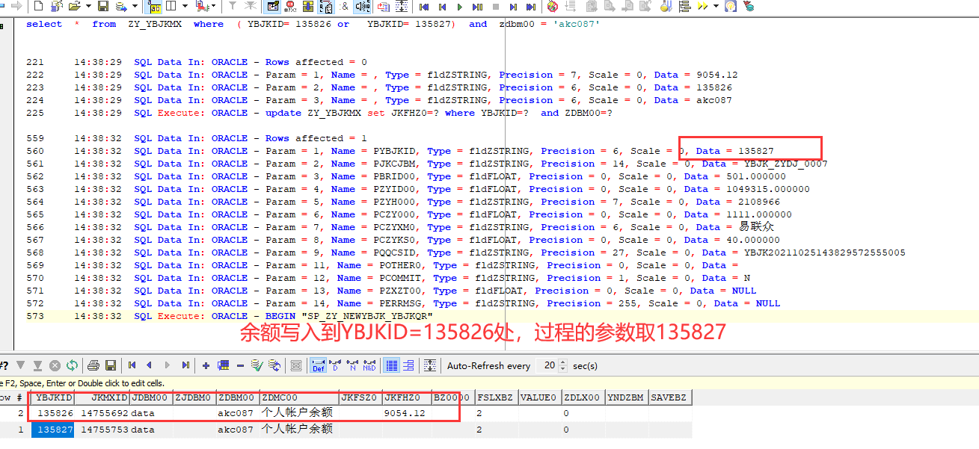The image size is (979, 449).
Task: Click the colorful prohibited-sign icon in the top toolbar
Action: coord(553,7)
